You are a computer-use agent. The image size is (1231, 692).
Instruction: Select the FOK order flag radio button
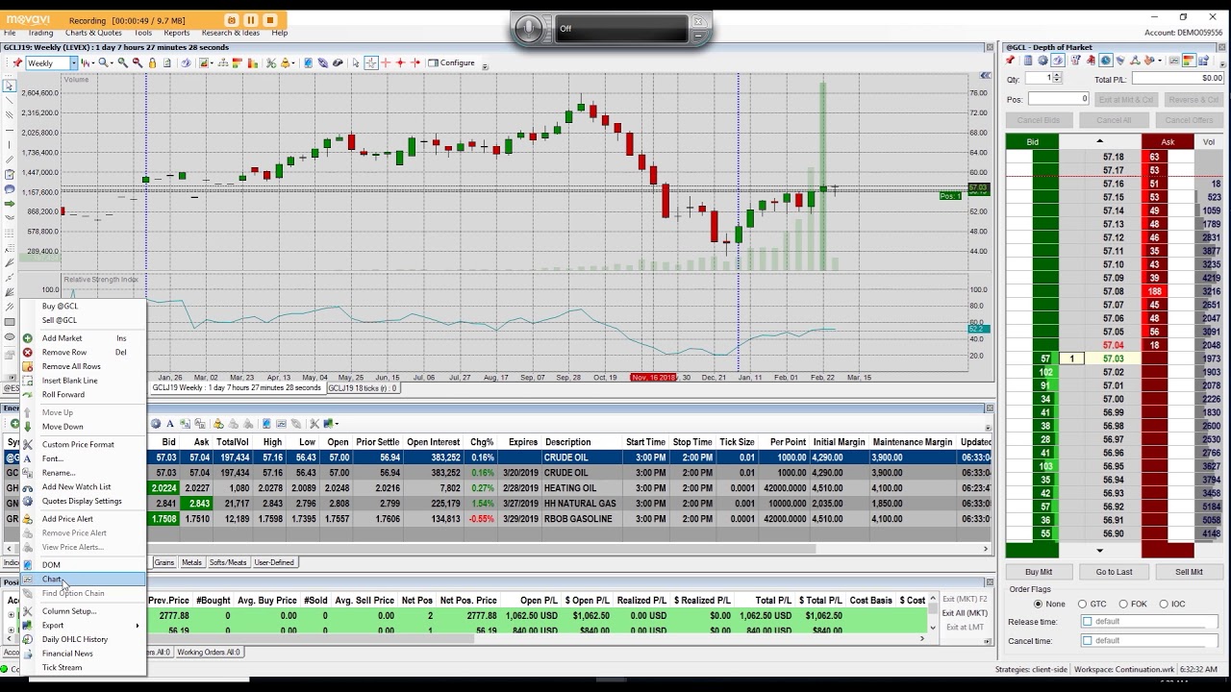[x=1123, y=605]
